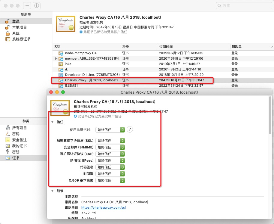This screenshot has height=224, width=274.
Task: Click certificate icon of Developer ID row
Action: (61, 75)
